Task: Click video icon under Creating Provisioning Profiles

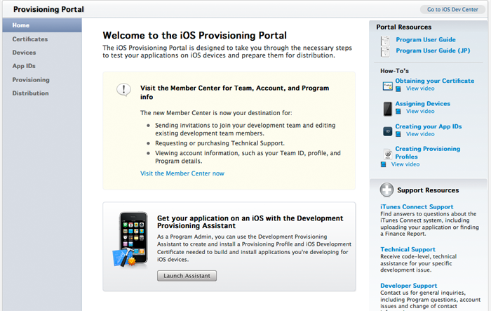Action: [x=383, y=164]
